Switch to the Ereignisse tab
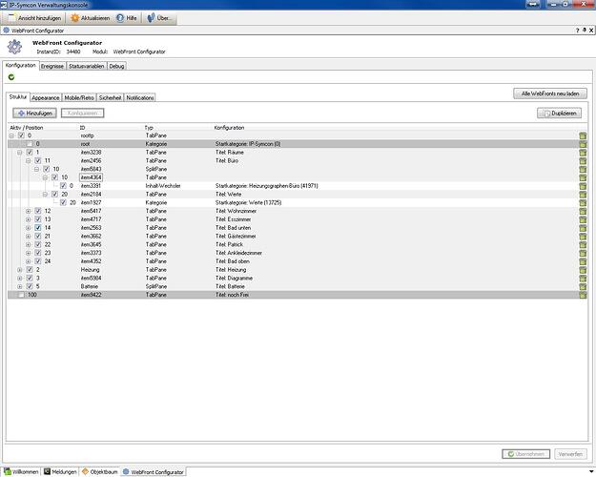Screen dimensions: 596x477 (52, 66)
